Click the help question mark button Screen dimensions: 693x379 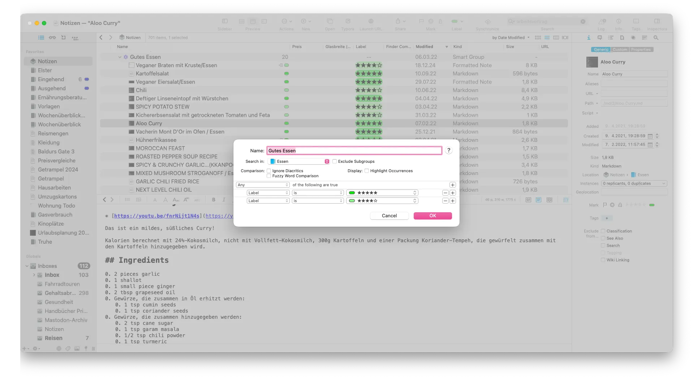pos(448,151)
